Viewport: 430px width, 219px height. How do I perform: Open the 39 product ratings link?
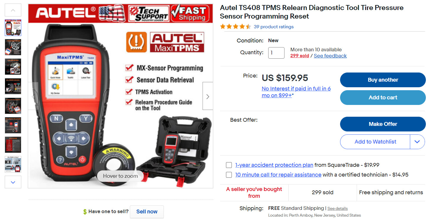click(x=274, y=27)
